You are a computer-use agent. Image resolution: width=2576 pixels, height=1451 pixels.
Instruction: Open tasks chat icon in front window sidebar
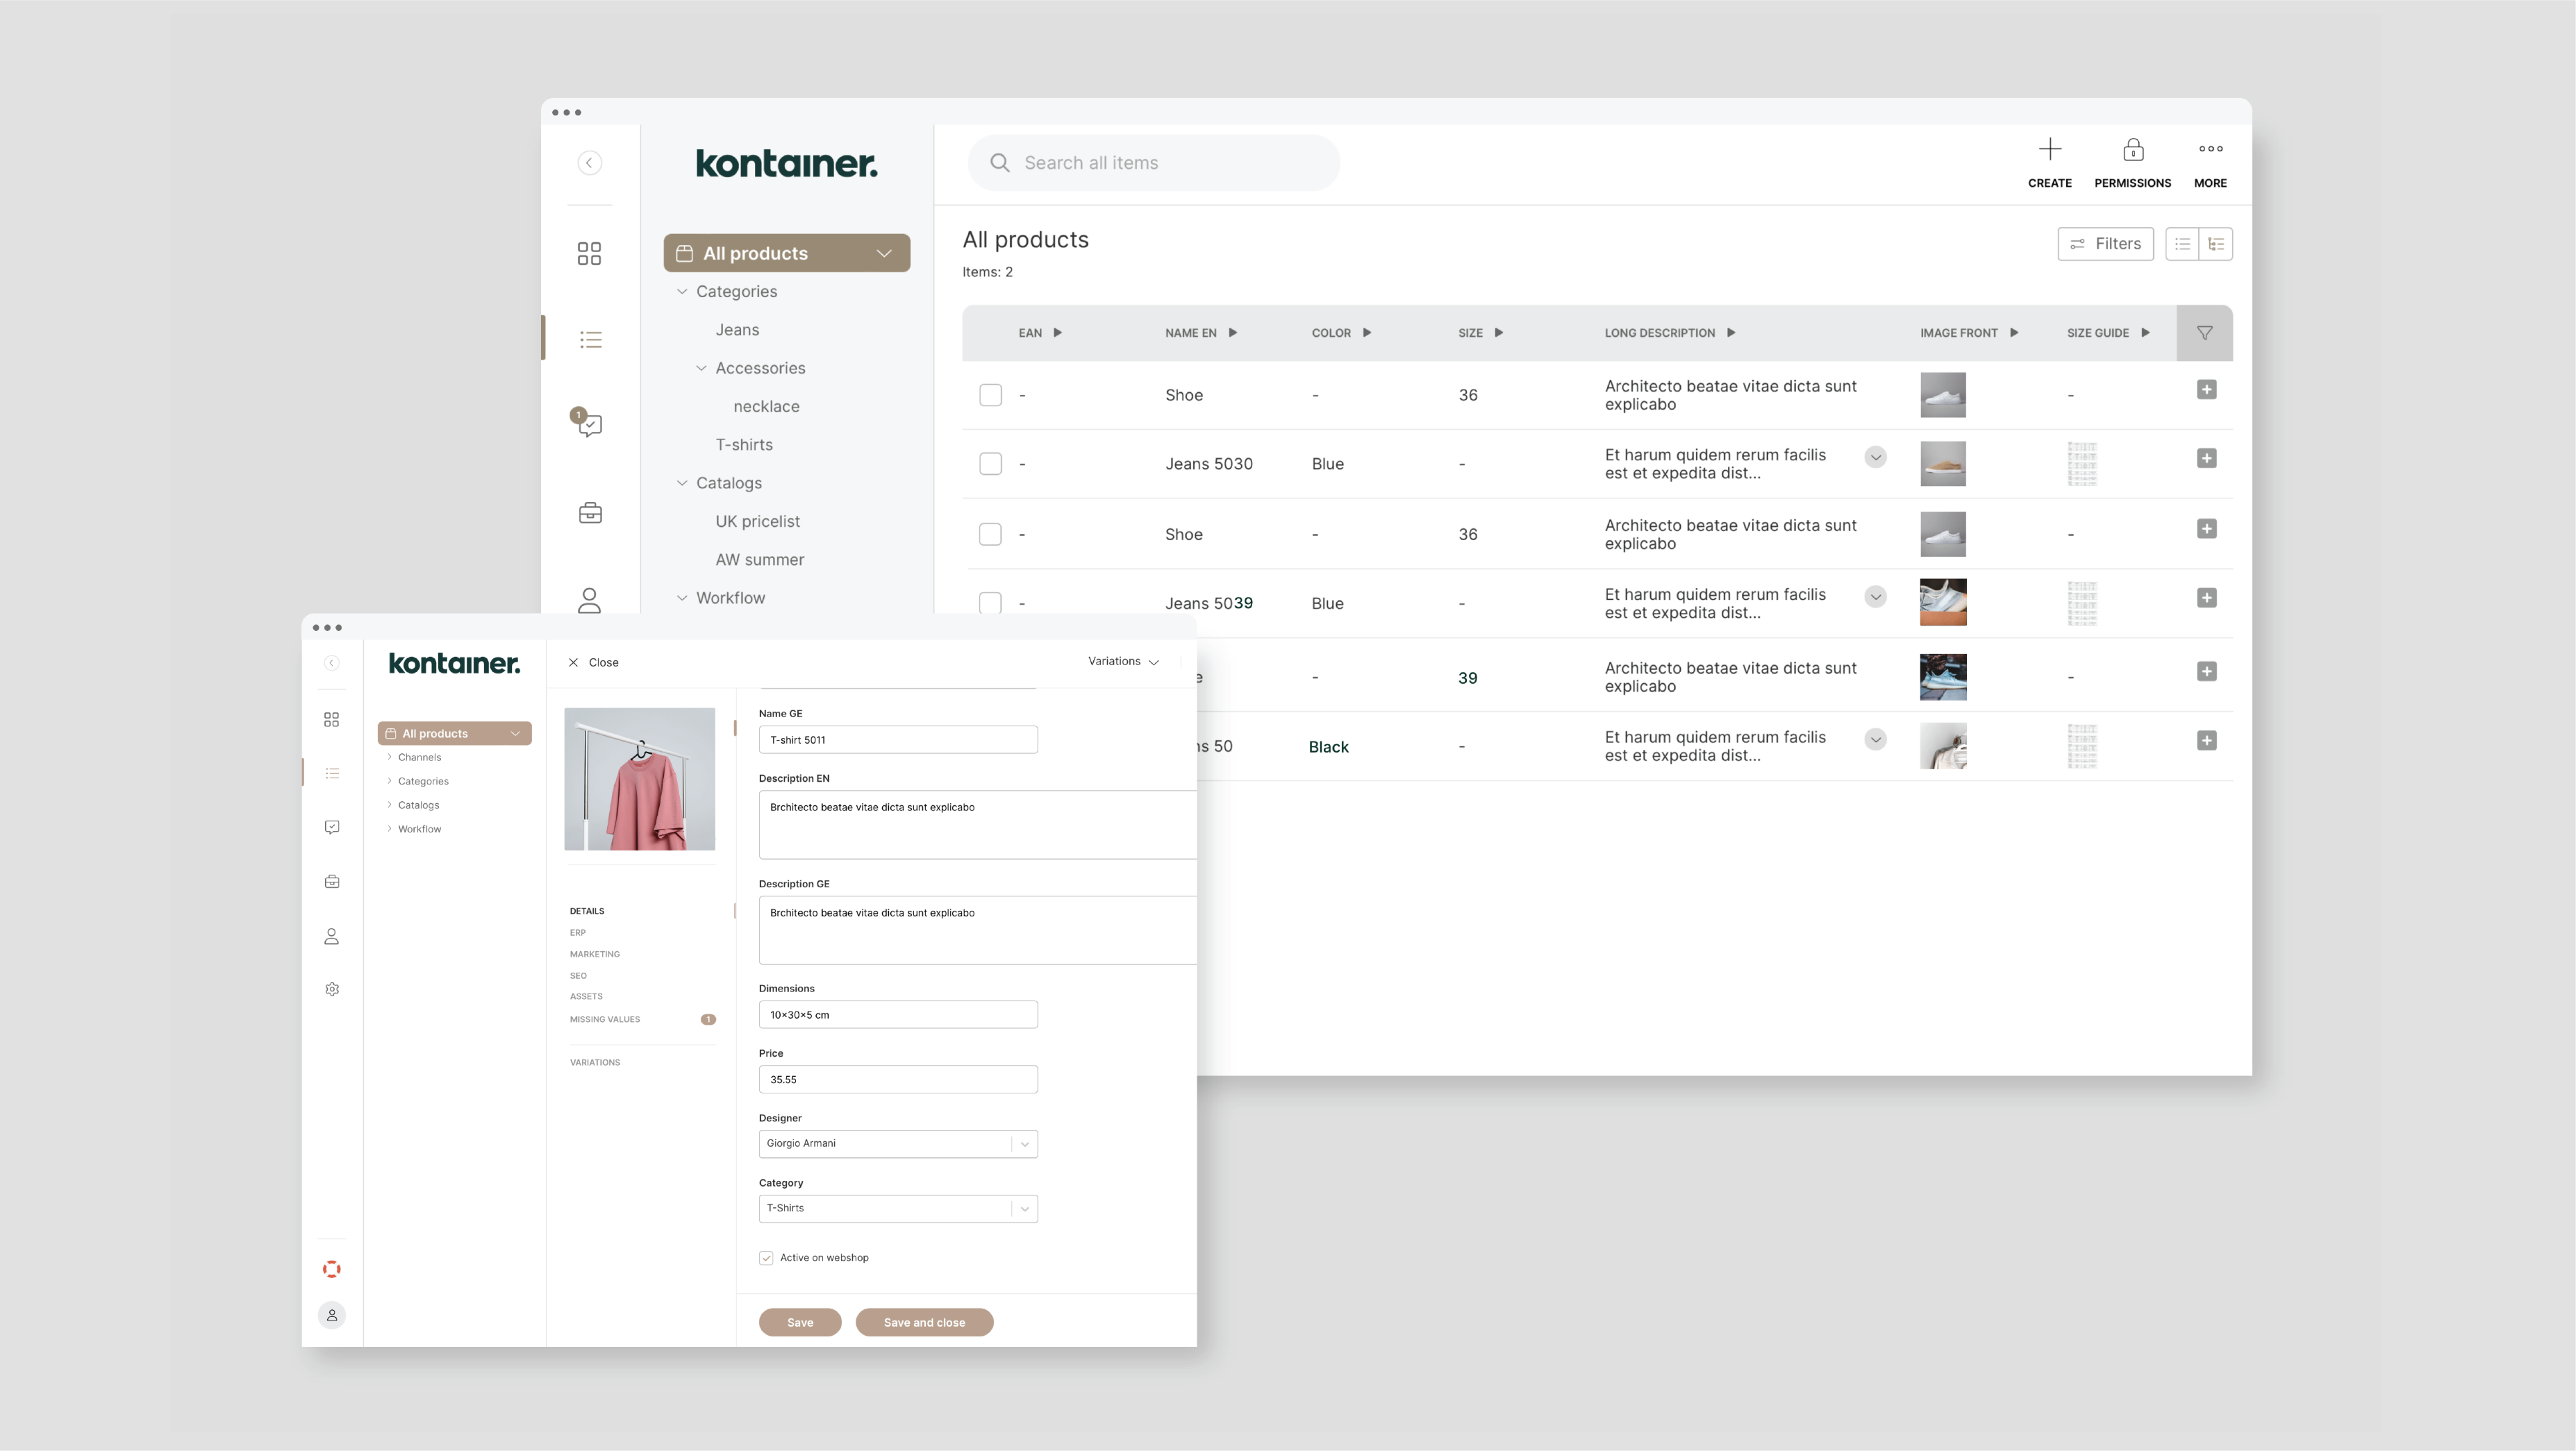pyautogui.click(x=332, y=828)
